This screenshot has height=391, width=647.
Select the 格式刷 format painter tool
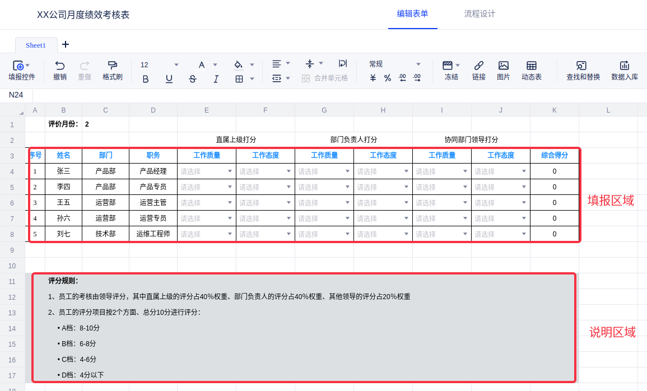(112, 66)
